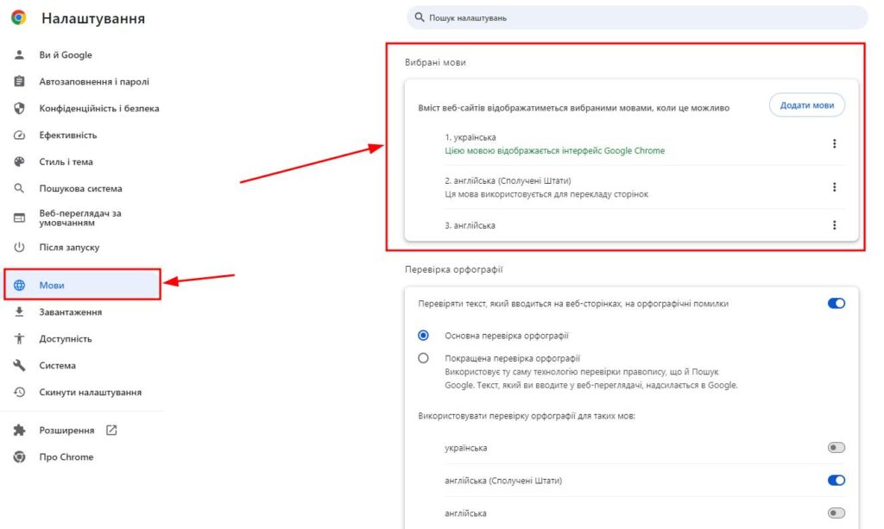Open Веб-переглядач за умовчанням section
Viewport: 884px width, 529px height.
coord(82,218)
